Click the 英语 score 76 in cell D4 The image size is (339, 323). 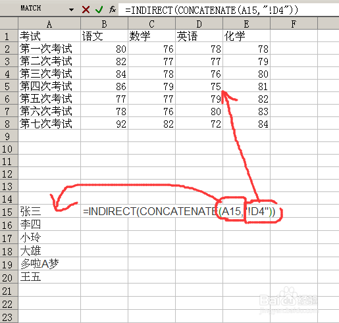(199, 73)
